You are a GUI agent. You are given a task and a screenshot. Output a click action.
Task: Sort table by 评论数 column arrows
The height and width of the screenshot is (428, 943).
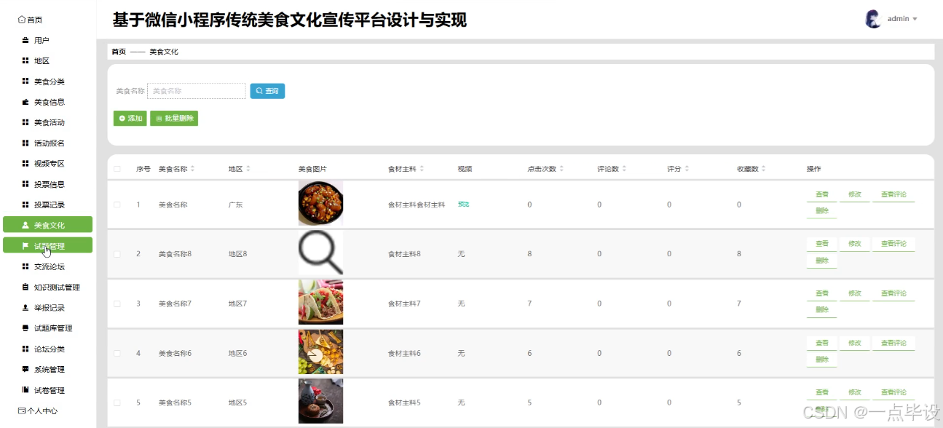624,169
